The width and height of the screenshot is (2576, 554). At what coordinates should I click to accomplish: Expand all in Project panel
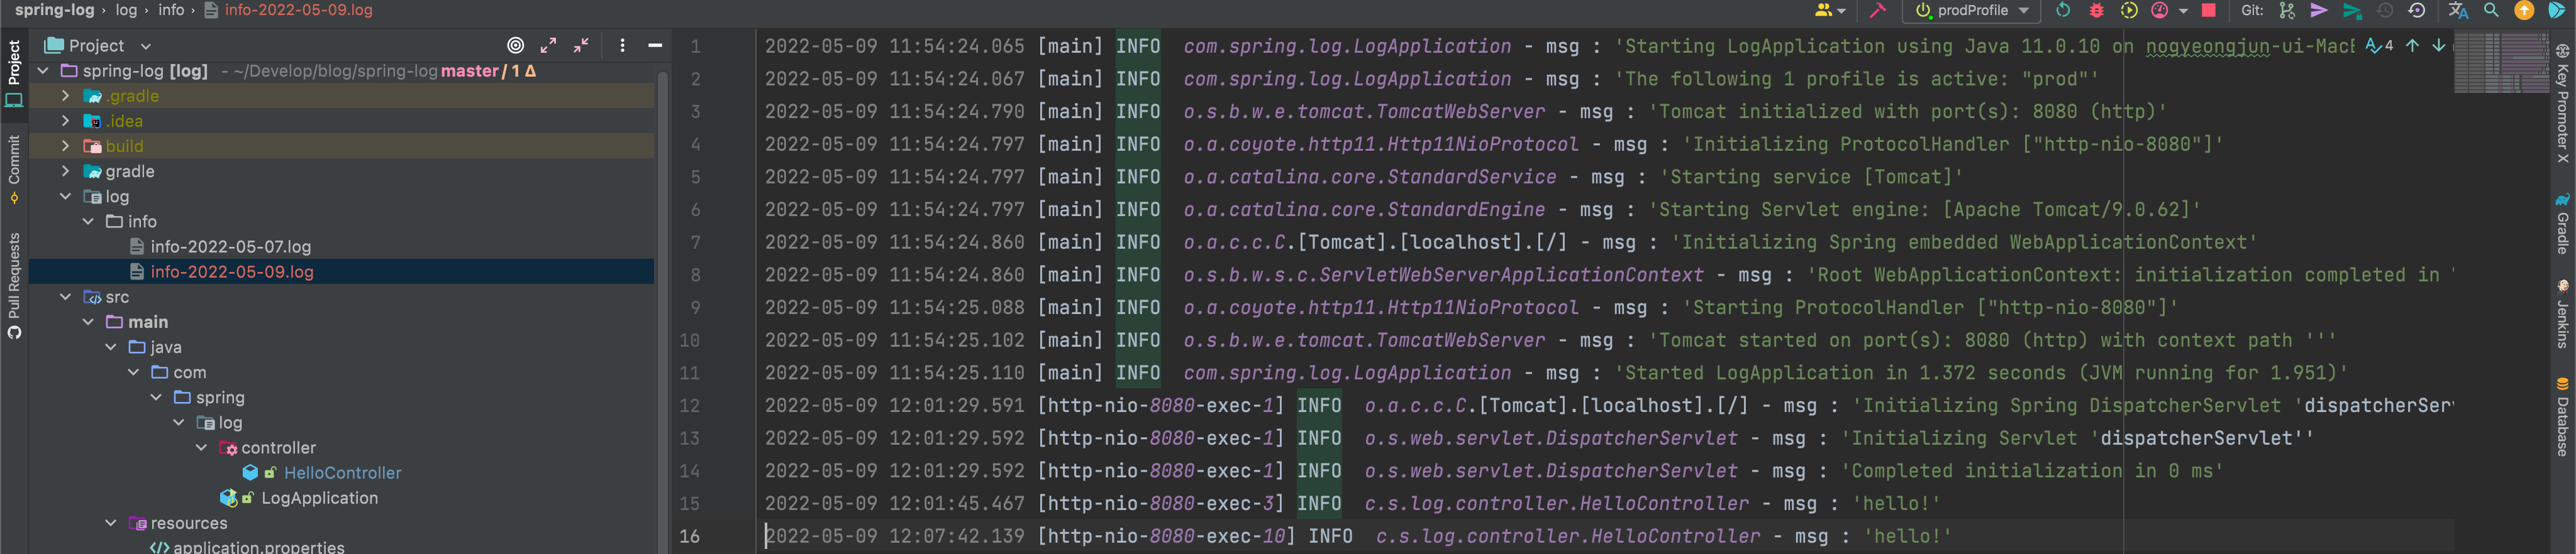point(548,45)
